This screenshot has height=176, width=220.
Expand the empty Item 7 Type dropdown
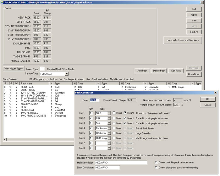tap(109, 143)
